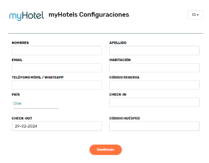This screenshot has height=163, width=209.
Task: Open the ES language dropdown
Action: pyautogui.click(x=195, y=15)
